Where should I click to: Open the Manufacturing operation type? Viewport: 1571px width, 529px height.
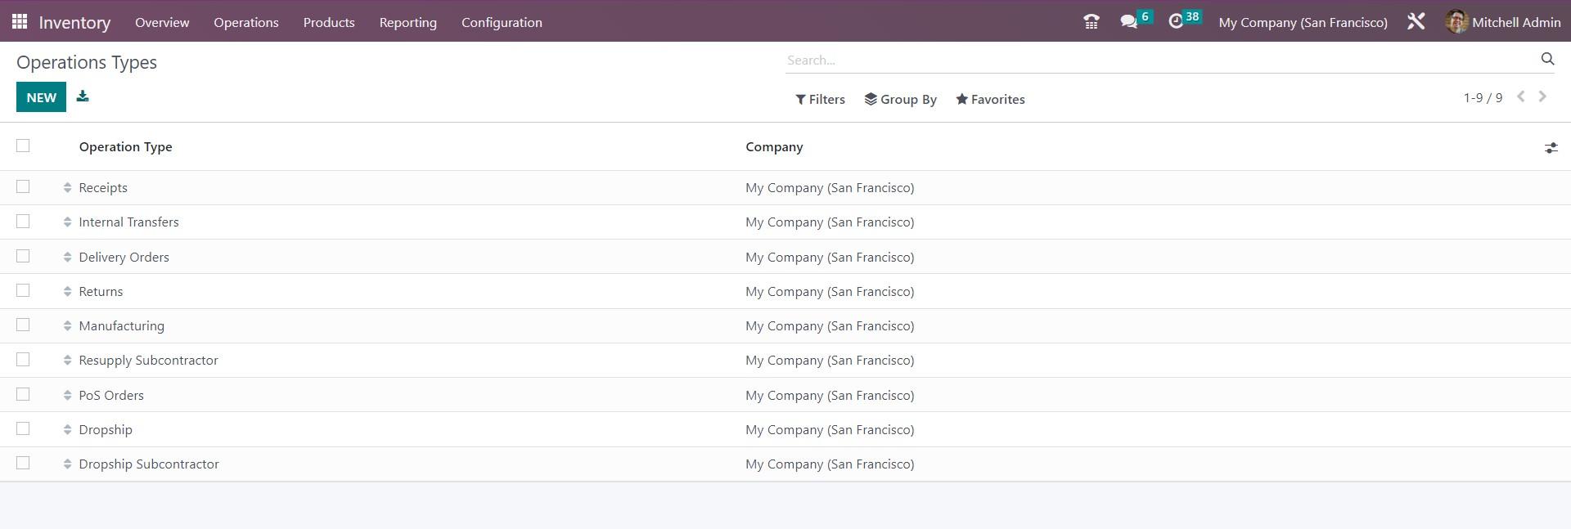[121, 326]
